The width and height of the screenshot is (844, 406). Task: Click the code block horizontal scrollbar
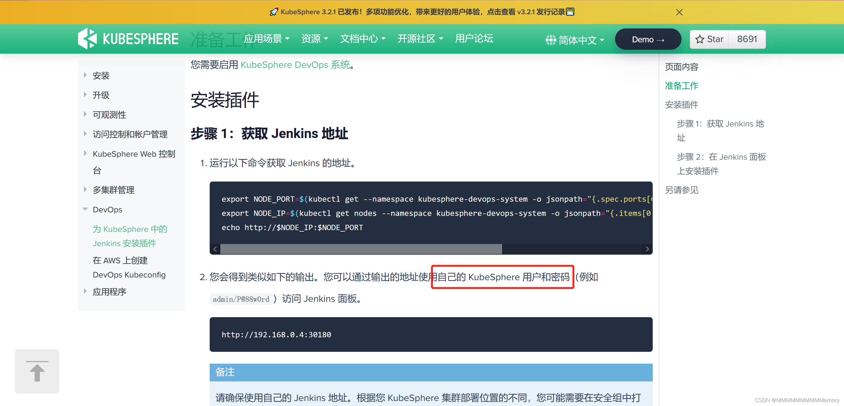[x=361, y=249]
